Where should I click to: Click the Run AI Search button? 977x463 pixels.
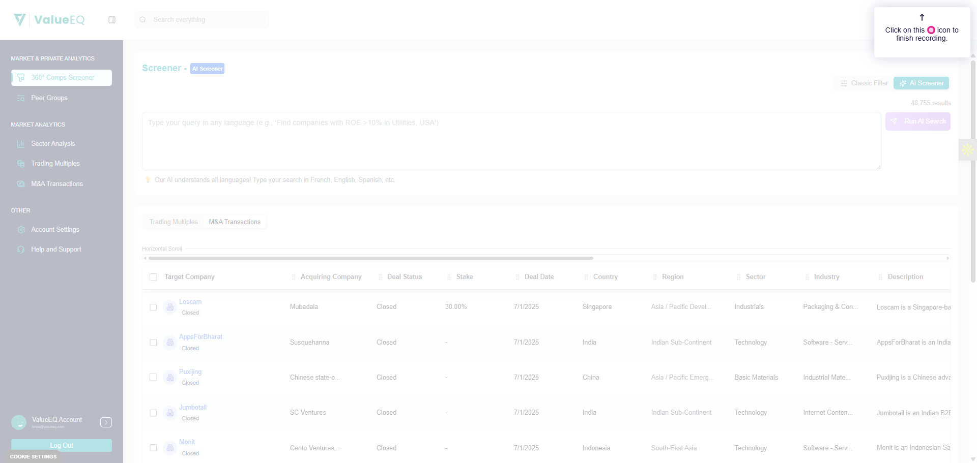[x=918, y=121]
